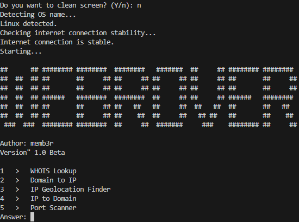The image size is (299, 222).
Task: Click the Answer: prompt label
Action: click(13, 217)
